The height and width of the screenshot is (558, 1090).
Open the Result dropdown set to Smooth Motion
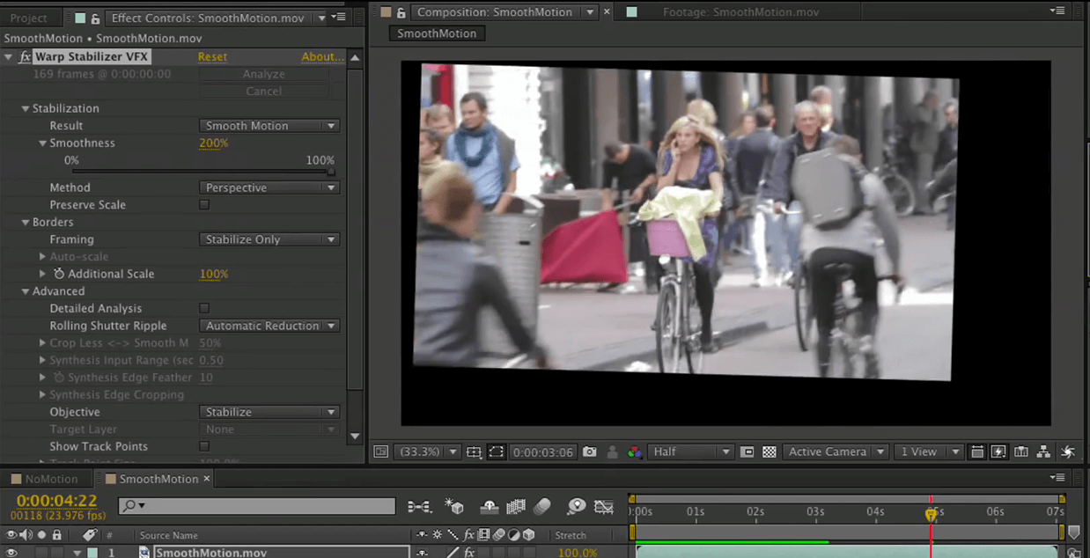pyautogui.click(x=269, y=126)
